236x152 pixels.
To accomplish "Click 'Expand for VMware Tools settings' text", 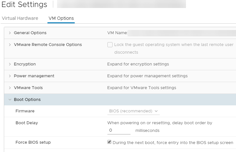I will [141, 88].
